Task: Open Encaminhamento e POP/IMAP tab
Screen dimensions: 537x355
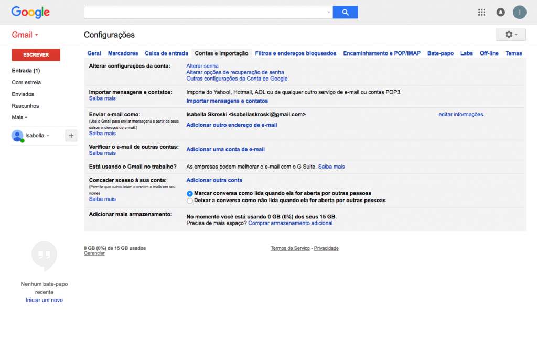Action: (382, 53)
